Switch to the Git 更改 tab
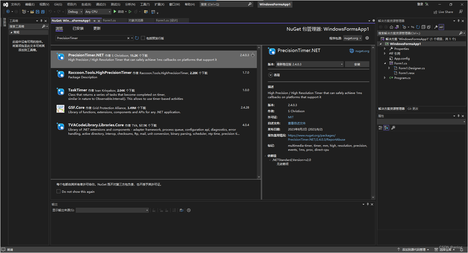468x253 pixels. click(x=413, y=109)
